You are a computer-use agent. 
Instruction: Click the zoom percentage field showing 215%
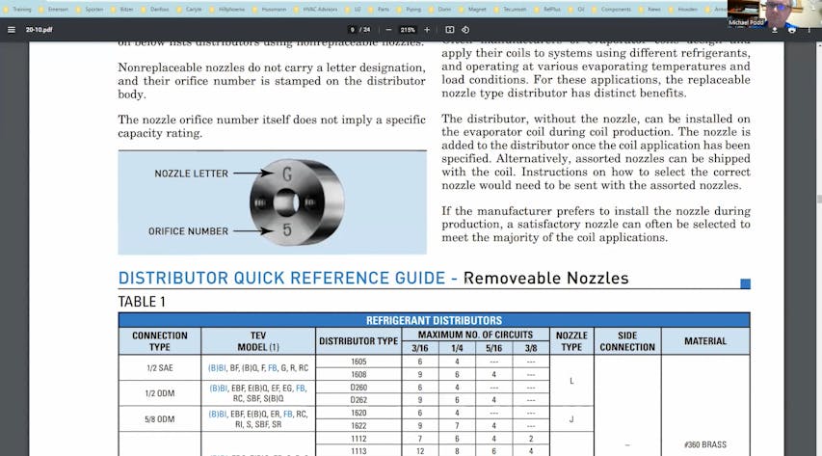406,30
